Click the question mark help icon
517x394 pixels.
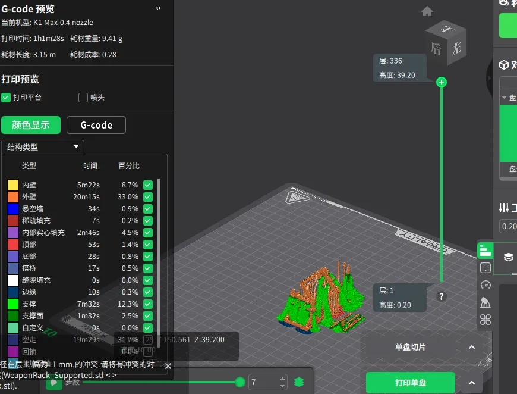442,296
